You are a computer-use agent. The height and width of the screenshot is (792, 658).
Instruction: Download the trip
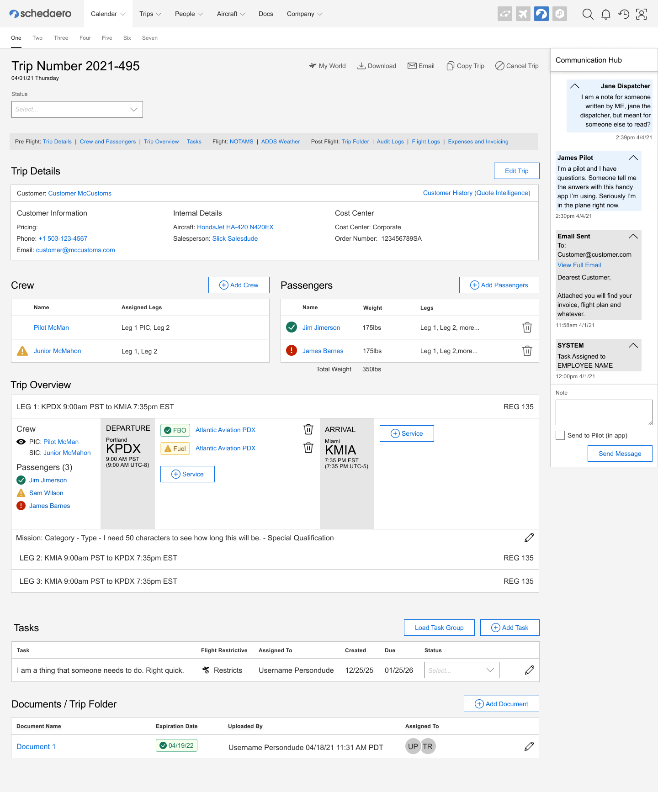point(377,66)
